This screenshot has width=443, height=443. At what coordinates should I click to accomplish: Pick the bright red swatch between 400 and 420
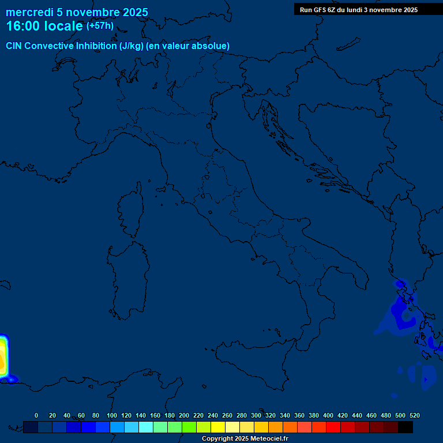(333, 427)
